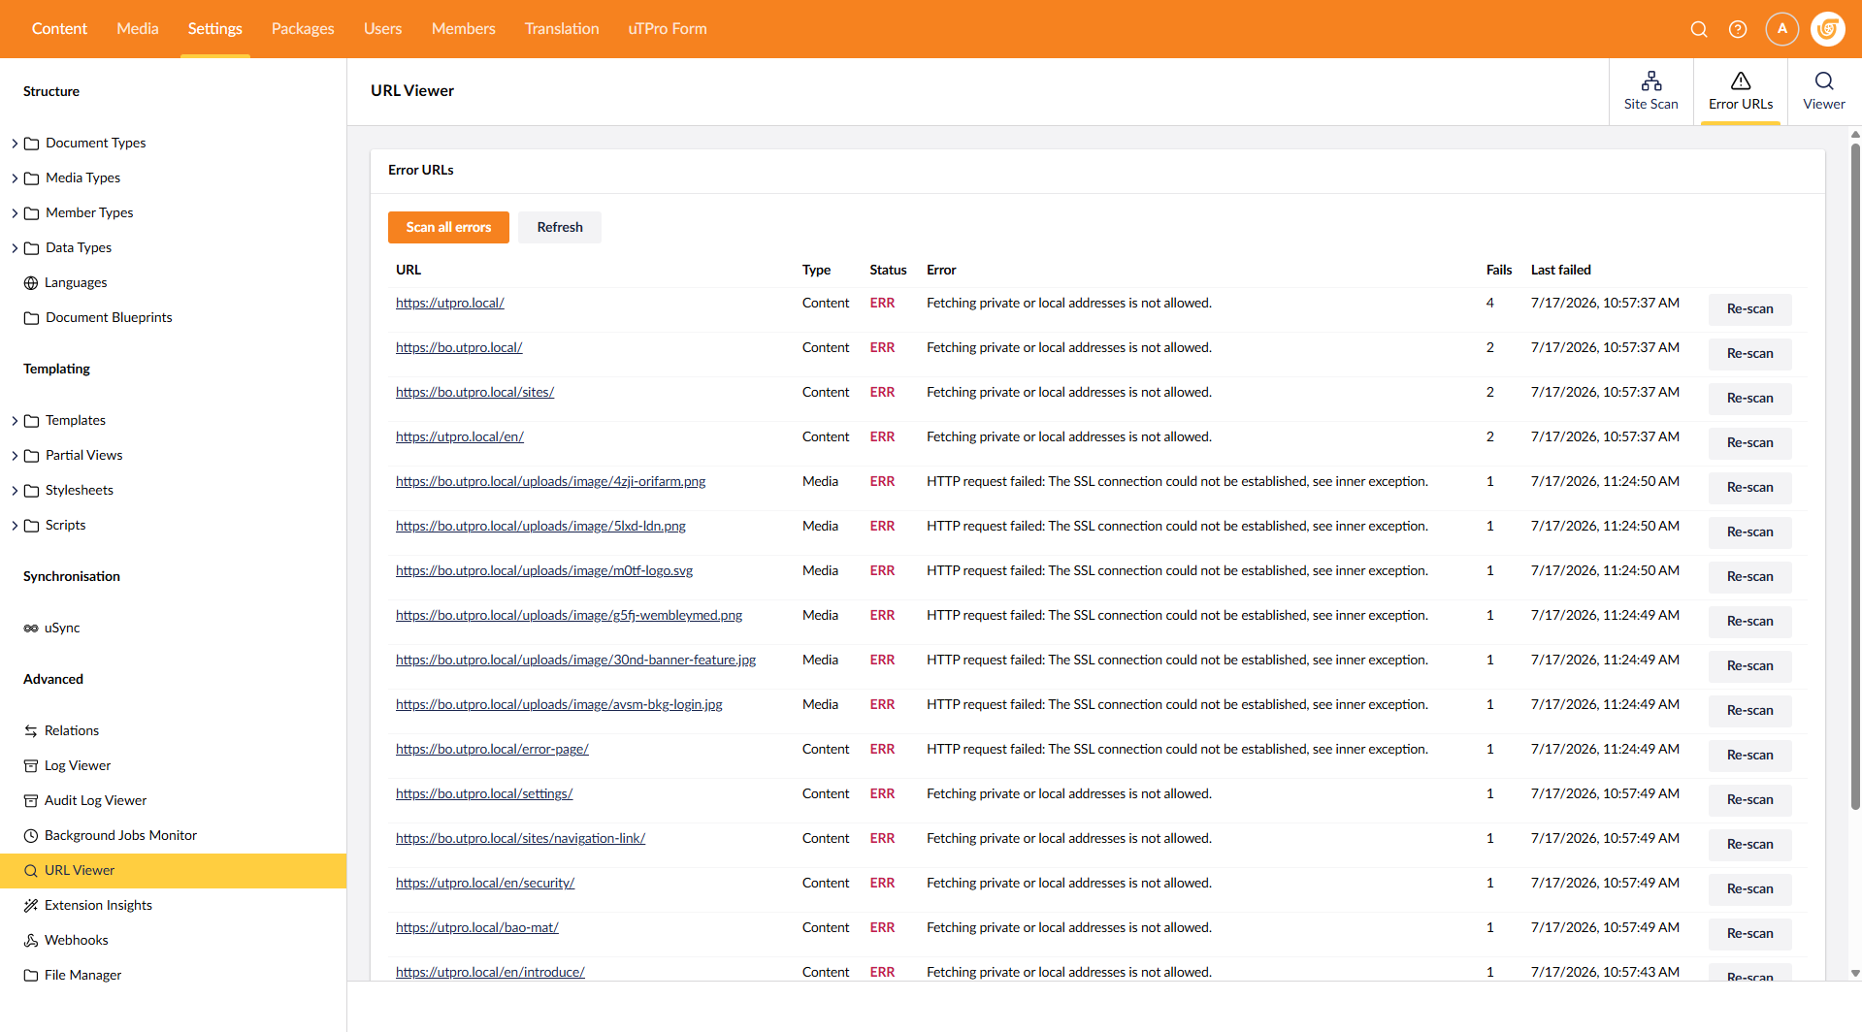Open Error URLs view
The image size is (1862, 1032).
click(x=1741, y=91)
